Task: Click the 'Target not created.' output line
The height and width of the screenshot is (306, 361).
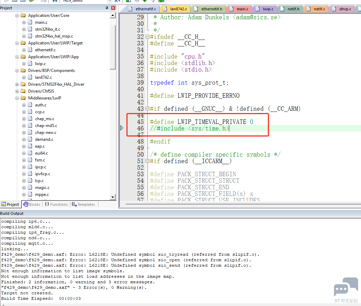Action: point(27,293)
